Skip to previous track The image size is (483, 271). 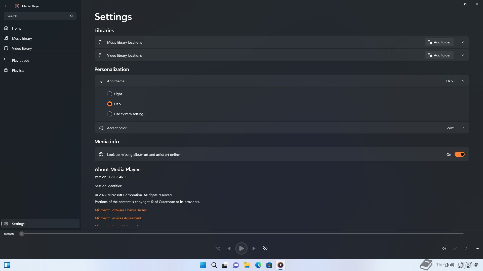[229, 248]
